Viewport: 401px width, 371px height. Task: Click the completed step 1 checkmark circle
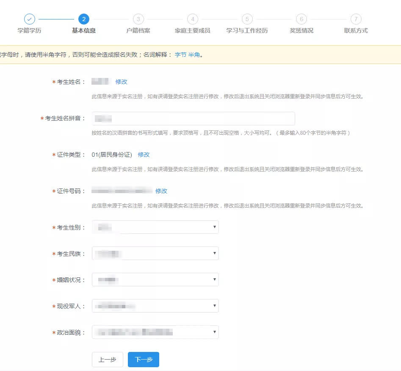point(29,19)
